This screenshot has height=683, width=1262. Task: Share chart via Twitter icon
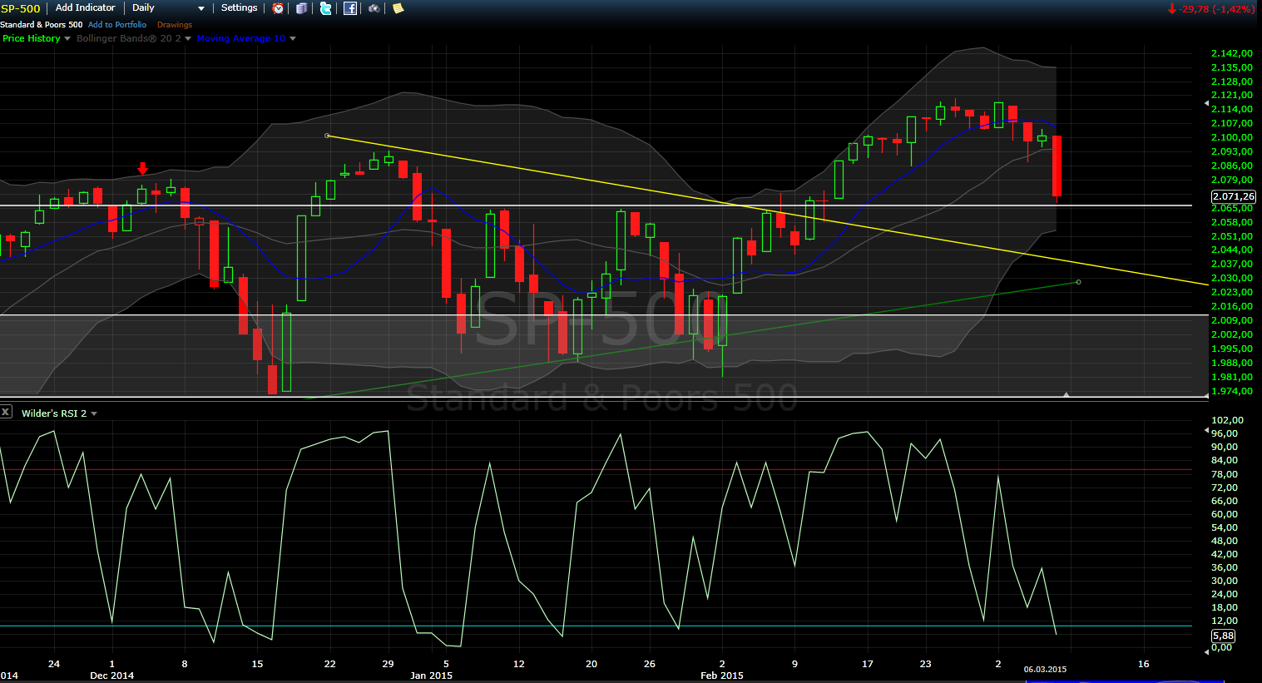pos(325,8)
